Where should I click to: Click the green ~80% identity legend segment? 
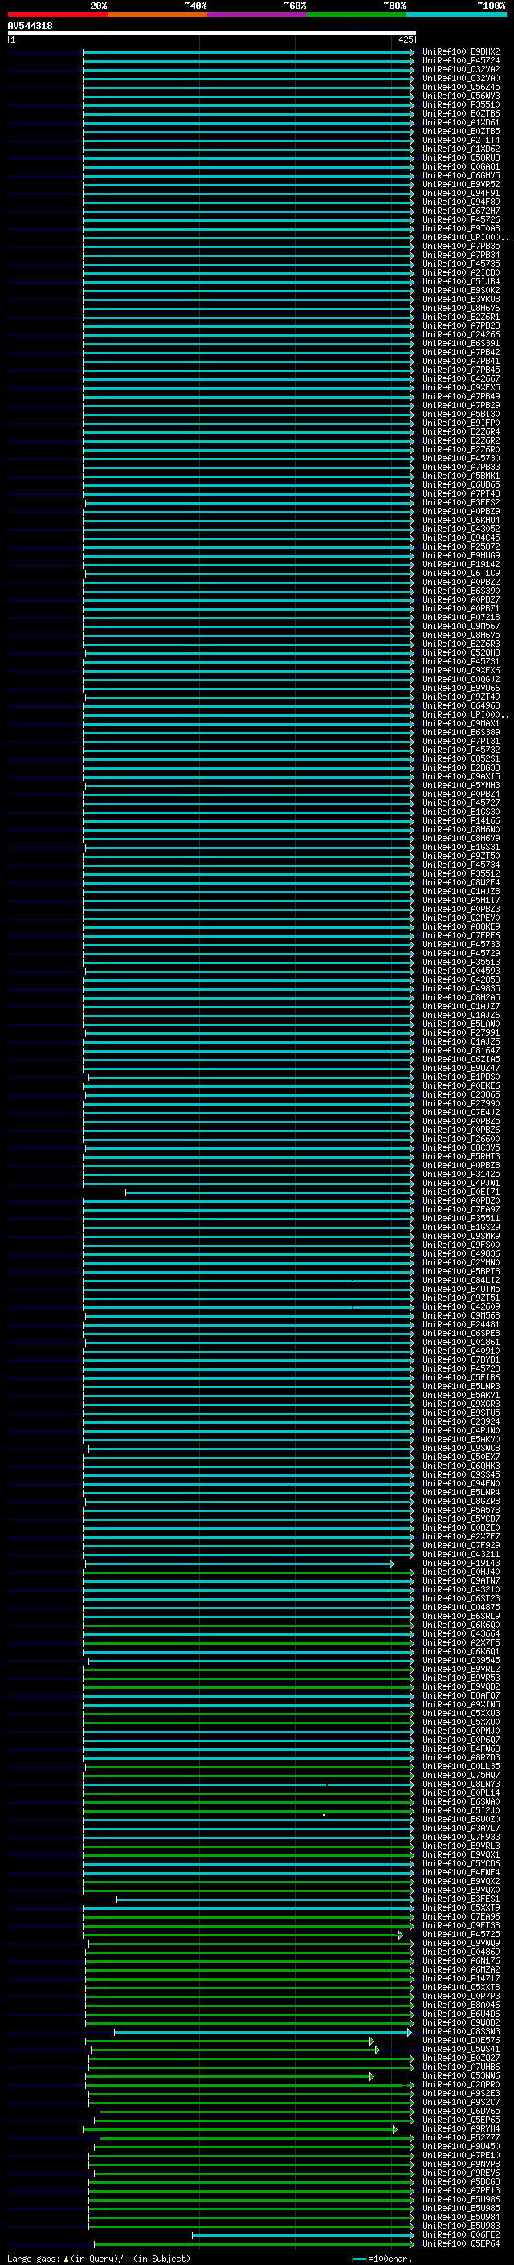click(357, 14)
